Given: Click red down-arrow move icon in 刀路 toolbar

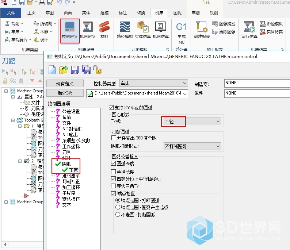Looking at the screenshot, I should 32,81.
